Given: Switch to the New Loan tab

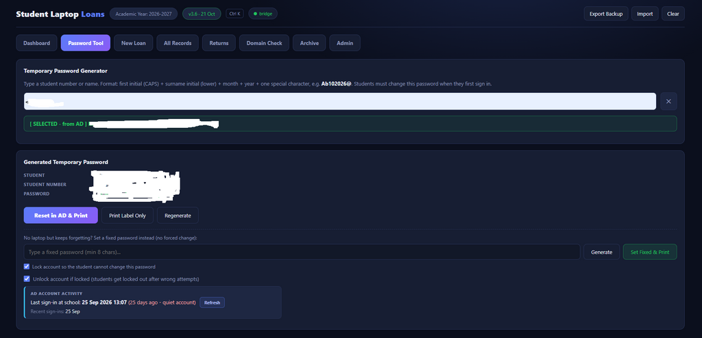Looking at the screenshot, I should (x=134, y=43).
